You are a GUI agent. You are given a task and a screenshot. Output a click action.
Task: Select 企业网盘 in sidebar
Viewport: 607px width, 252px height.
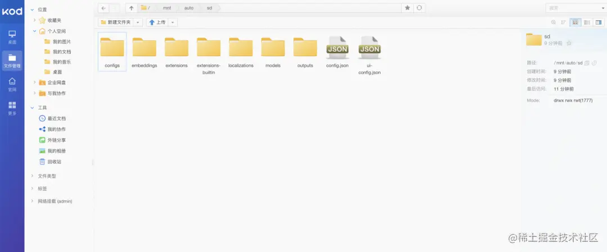pyautogui.click(x=52, y=83)
